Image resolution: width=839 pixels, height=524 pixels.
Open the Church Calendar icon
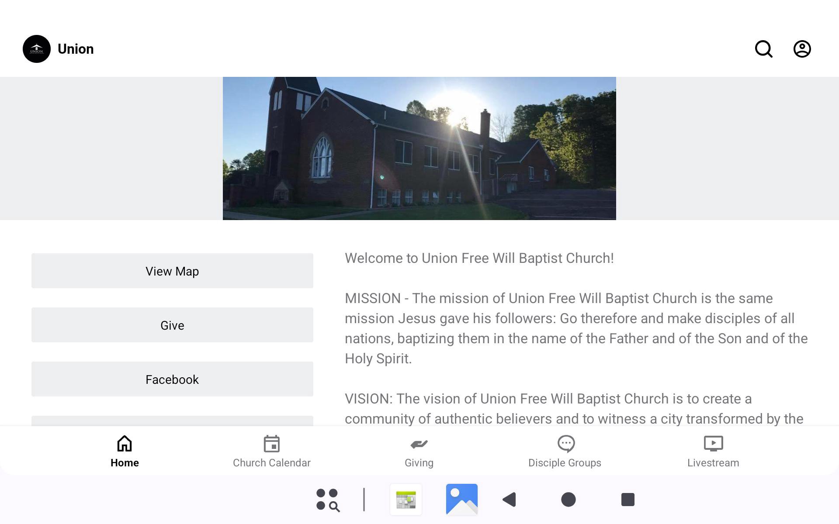pyautogui.click(x=271, y=444)
